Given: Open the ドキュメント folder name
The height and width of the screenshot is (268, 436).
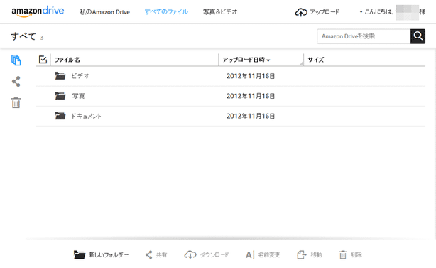Looking at the screenshot, I should 86,116.
